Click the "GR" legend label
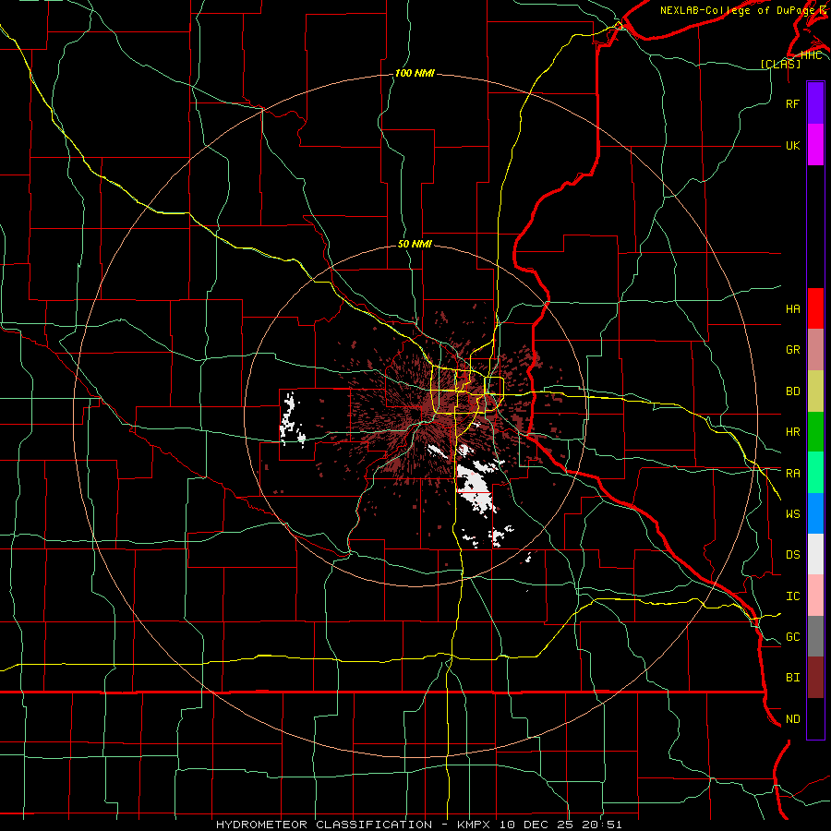 [793, 350]
